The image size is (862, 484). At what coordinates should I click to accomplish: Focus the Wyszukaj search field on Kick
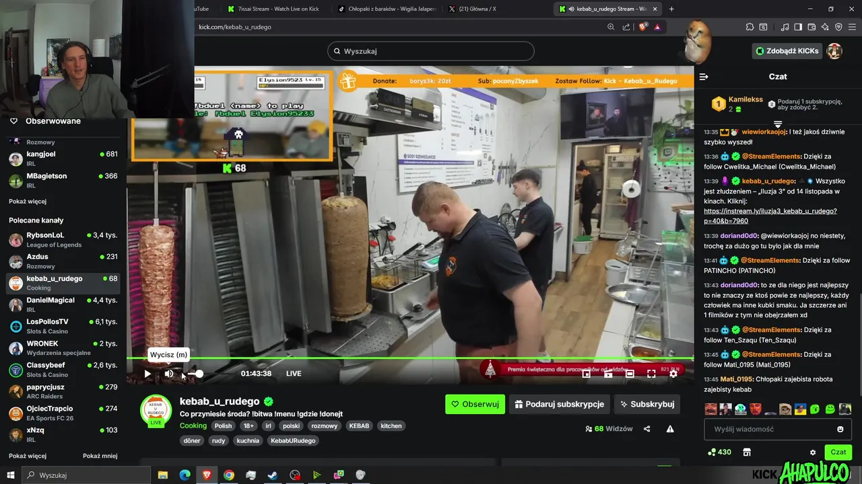[x=431, y=51]
